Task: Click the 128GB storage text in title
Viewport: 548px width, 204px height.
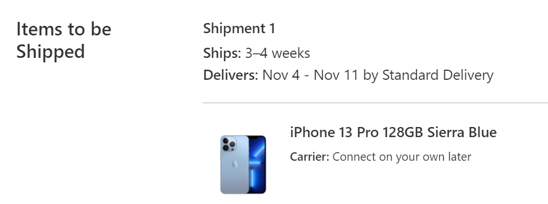Action: [403, 132]
